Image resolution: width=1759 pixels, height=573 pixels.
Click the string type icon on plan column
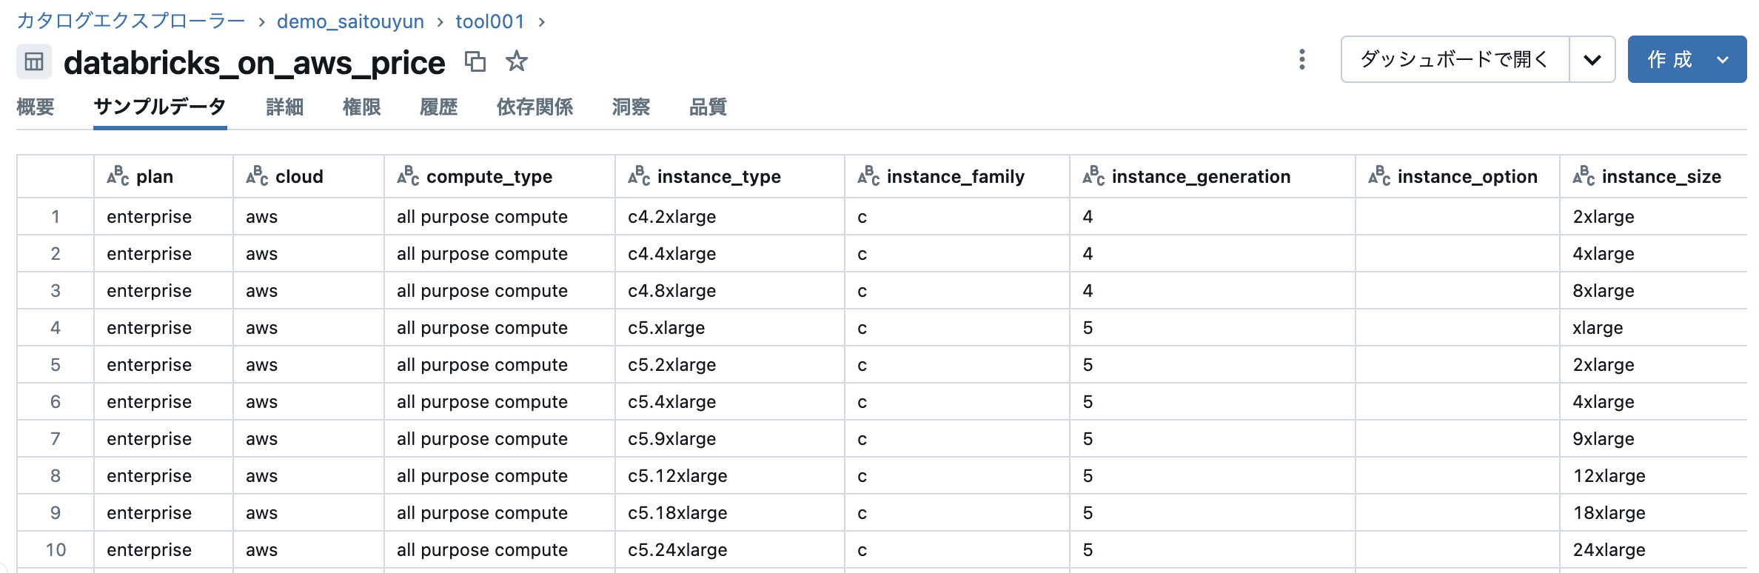coord(118,176)
